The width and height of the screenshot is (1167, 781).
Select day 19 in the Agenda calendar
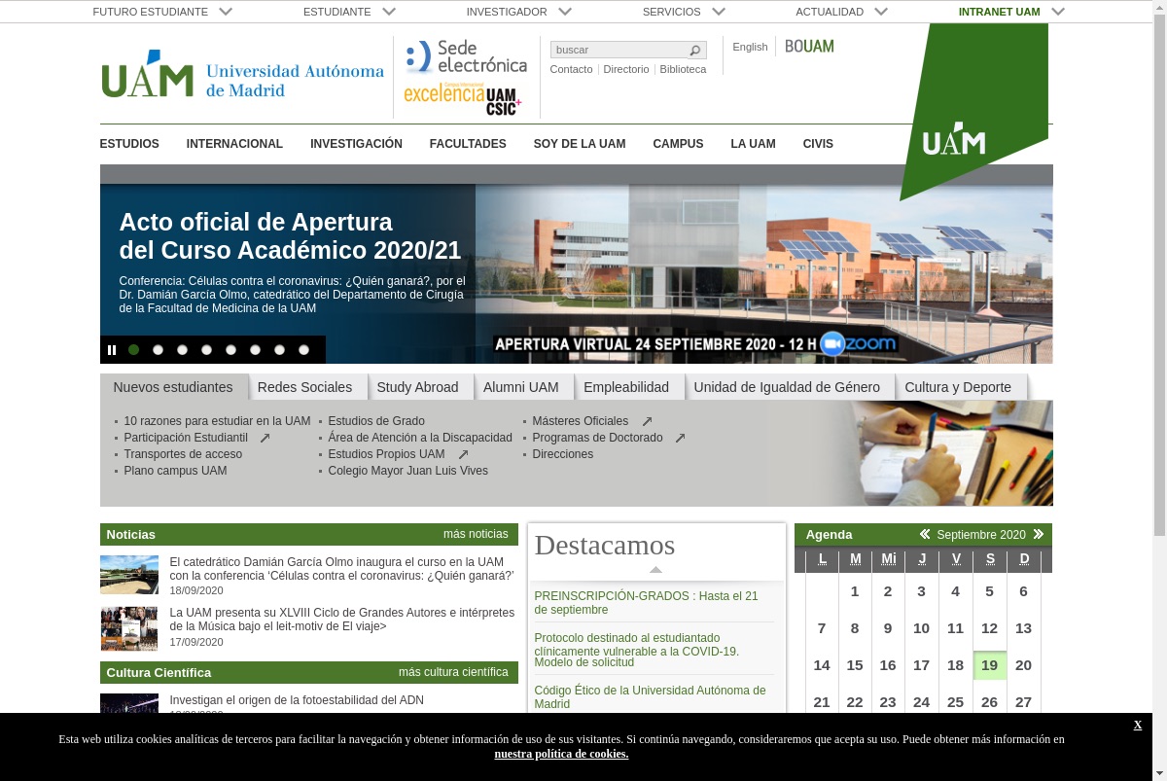point(989,665)
